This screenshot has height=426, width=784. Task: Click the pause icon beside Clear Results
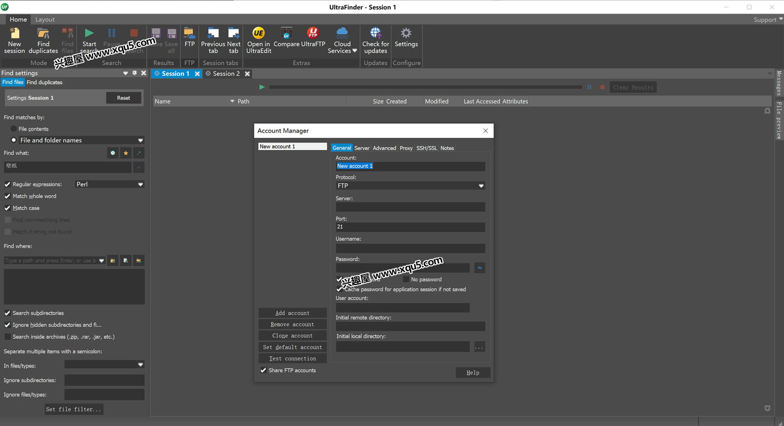(589, 87)
